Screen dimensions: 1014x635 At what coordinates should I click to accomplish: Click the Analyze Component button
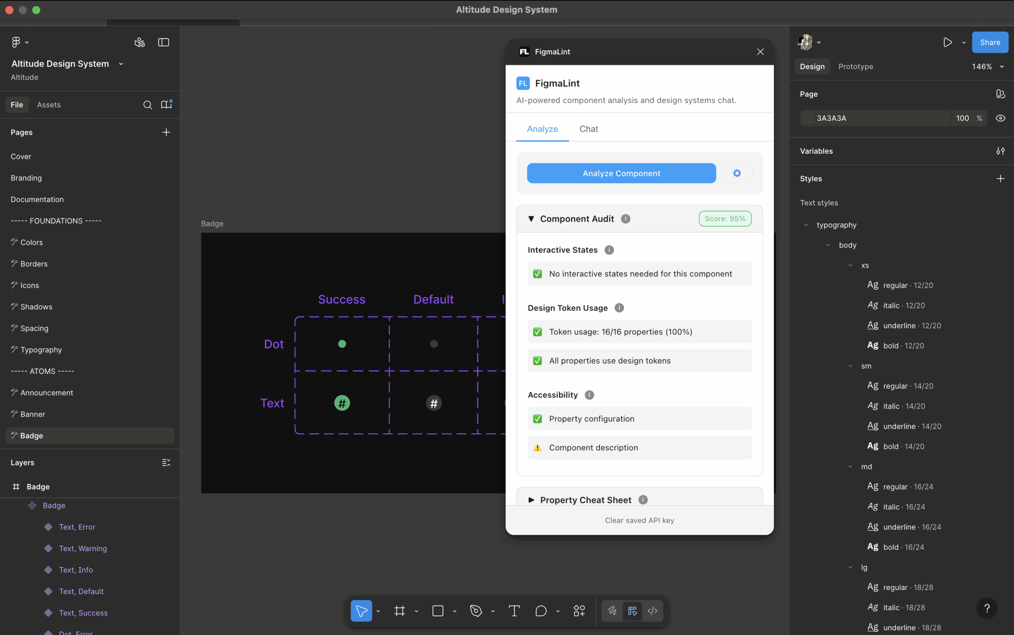621,173
